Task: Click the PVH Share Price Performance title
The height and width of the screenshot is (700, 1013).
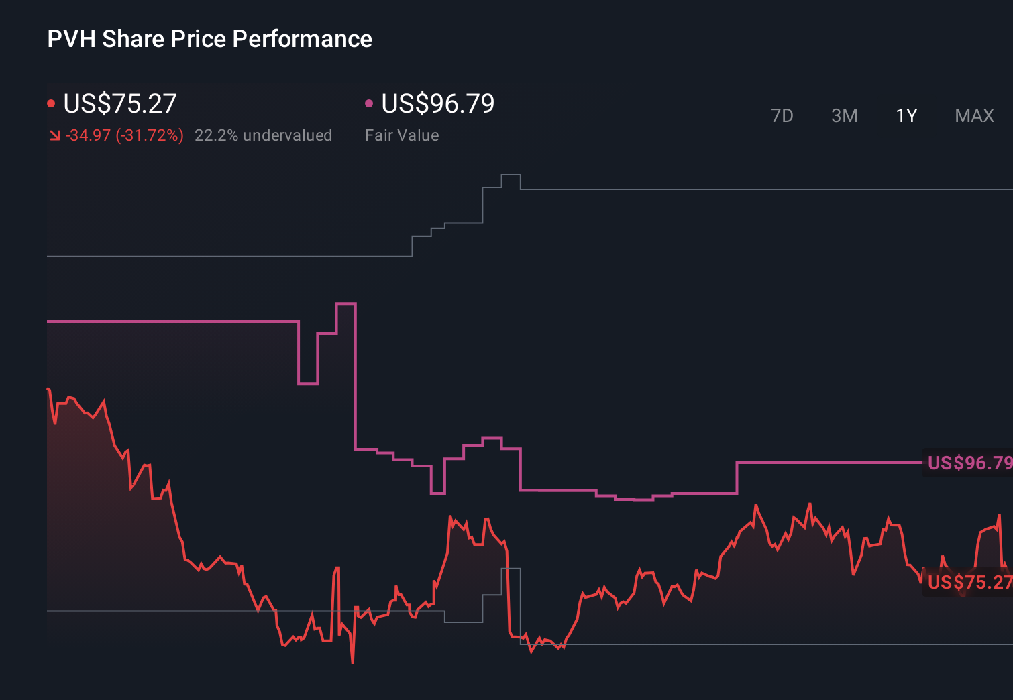Action: click(209, 38)
